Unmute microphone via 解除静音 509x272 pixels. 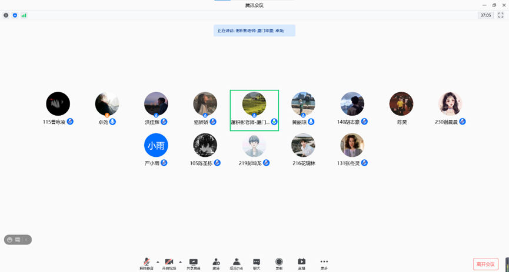[x=147, y=263]
